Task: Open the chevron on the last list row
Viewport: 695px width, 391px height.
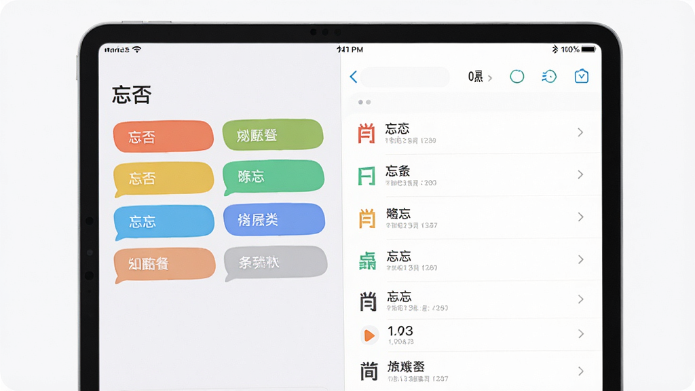Action: [581, 371]
